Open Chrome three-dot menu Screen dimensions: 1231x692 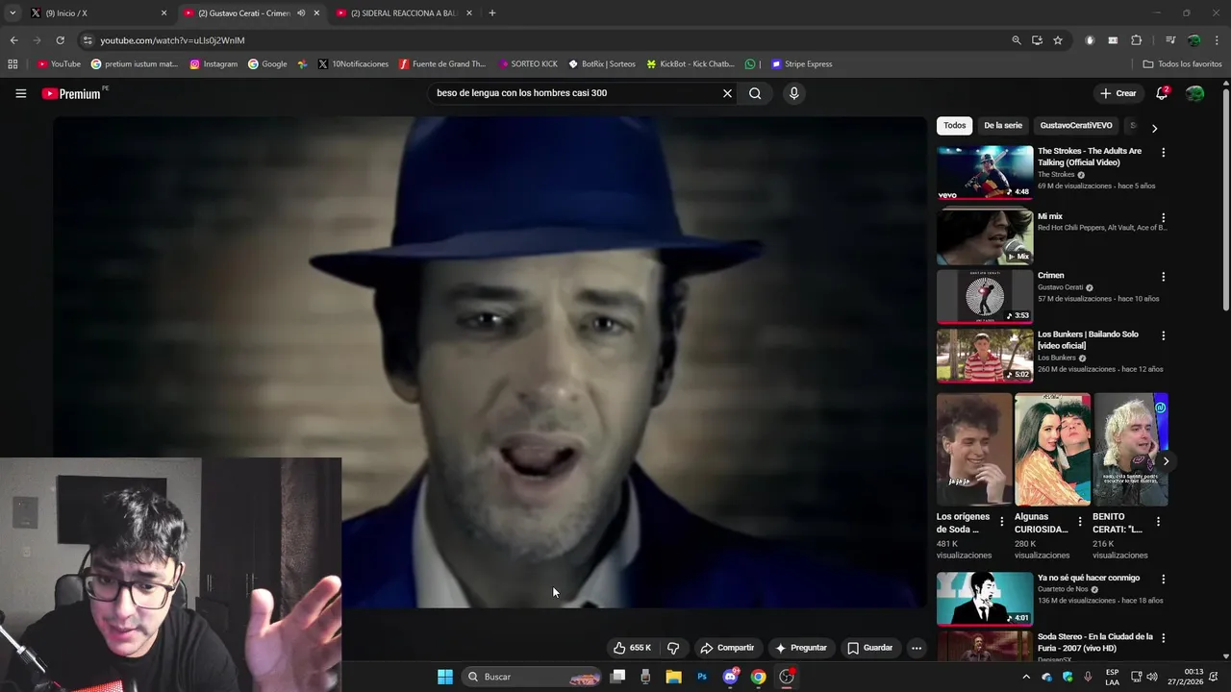(1218, 40)
